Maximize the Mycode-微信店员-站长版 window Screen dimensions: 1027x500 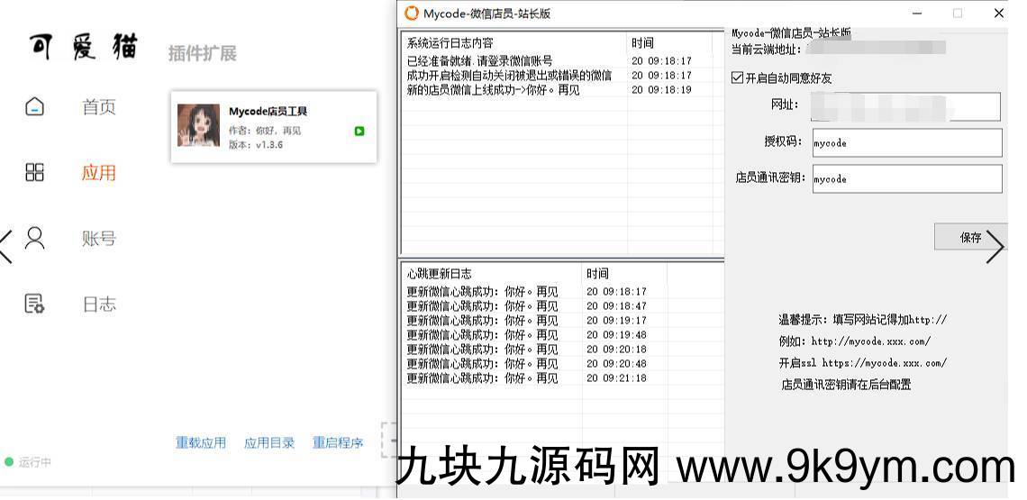point(958,14)
